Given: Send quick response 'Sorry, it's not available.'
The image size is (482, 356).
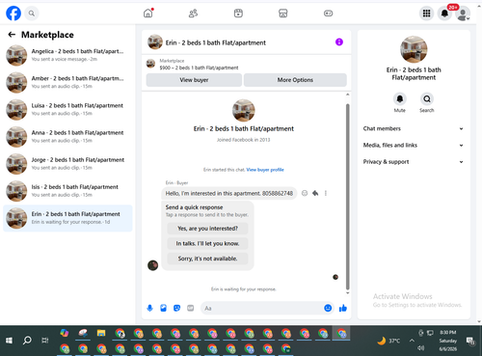Looking at the screenshot, I should pos(207,259).
